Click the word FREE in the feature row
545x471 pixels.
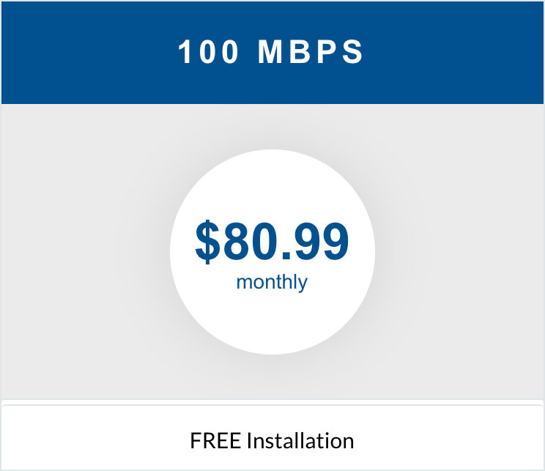(x=215, y=440)
